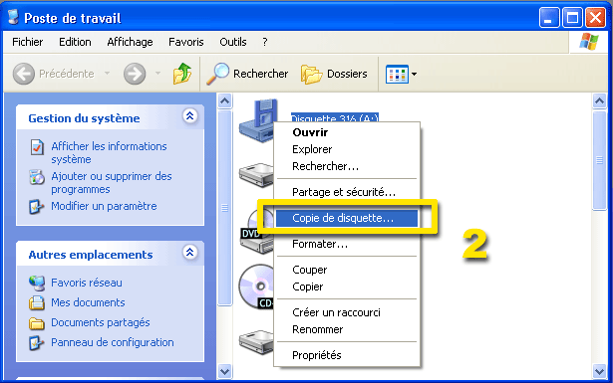Maximize the Poste de travail window

pyautogui.click(x=572, y=17)
